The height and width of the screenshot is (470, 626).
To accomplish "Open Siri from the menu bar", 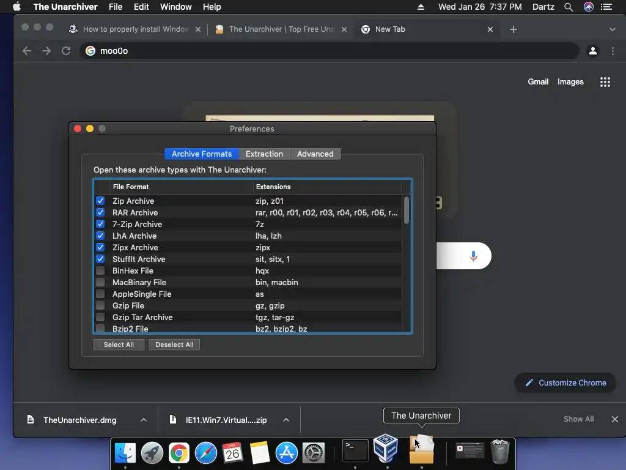I will coord(589,7).
